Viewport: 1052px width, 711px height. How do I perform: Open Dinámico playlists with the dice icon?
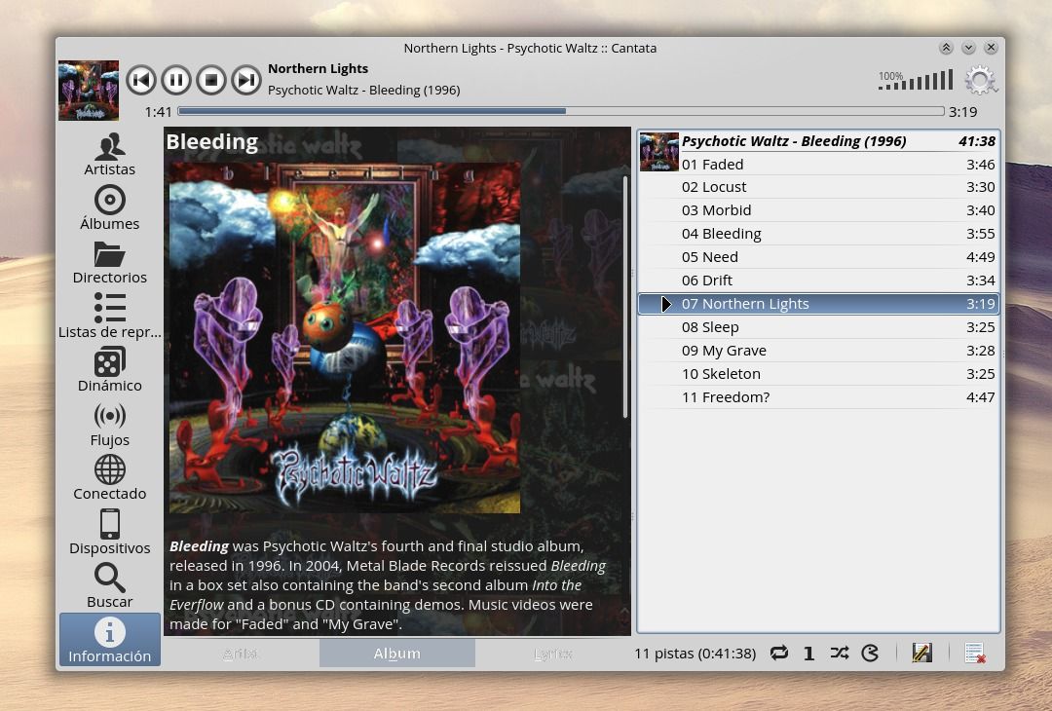[x=109, y=371]
